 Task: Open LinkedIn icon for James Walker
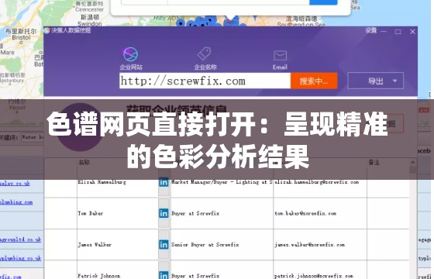click(164, 245)
